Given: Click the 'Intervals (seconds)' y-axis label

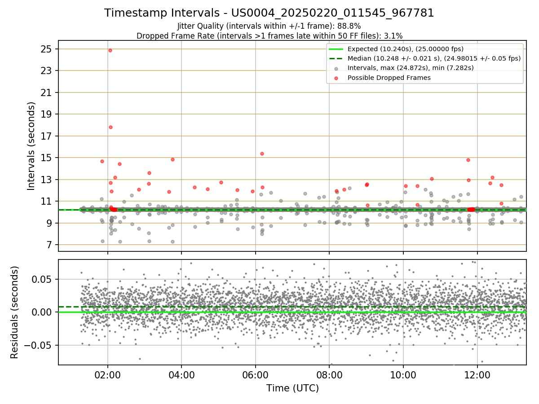Looking at the screenshot, I should [31, 145].
